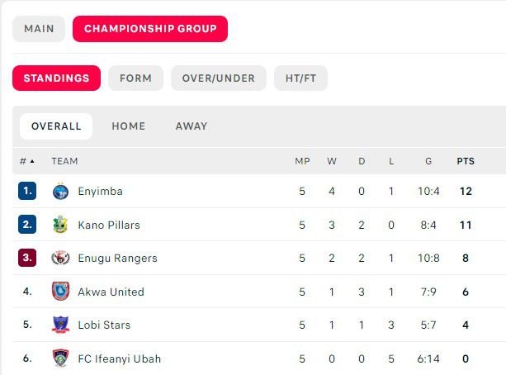This screenshot has height=375, width=506.
Task: Sort standings by PTS column header
Action: (466, 161)
